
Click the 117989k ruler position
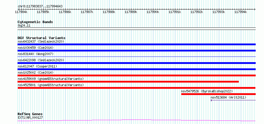tap(131, 12)
